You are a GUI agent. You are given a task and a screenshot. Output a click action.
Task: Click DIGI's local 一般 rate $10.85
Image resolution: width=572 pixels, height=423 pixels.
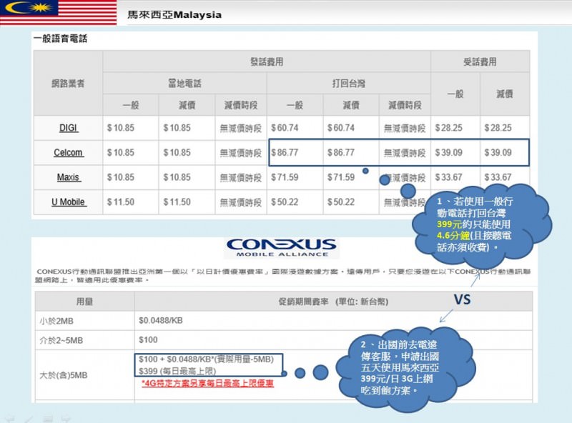coord(121,128)
